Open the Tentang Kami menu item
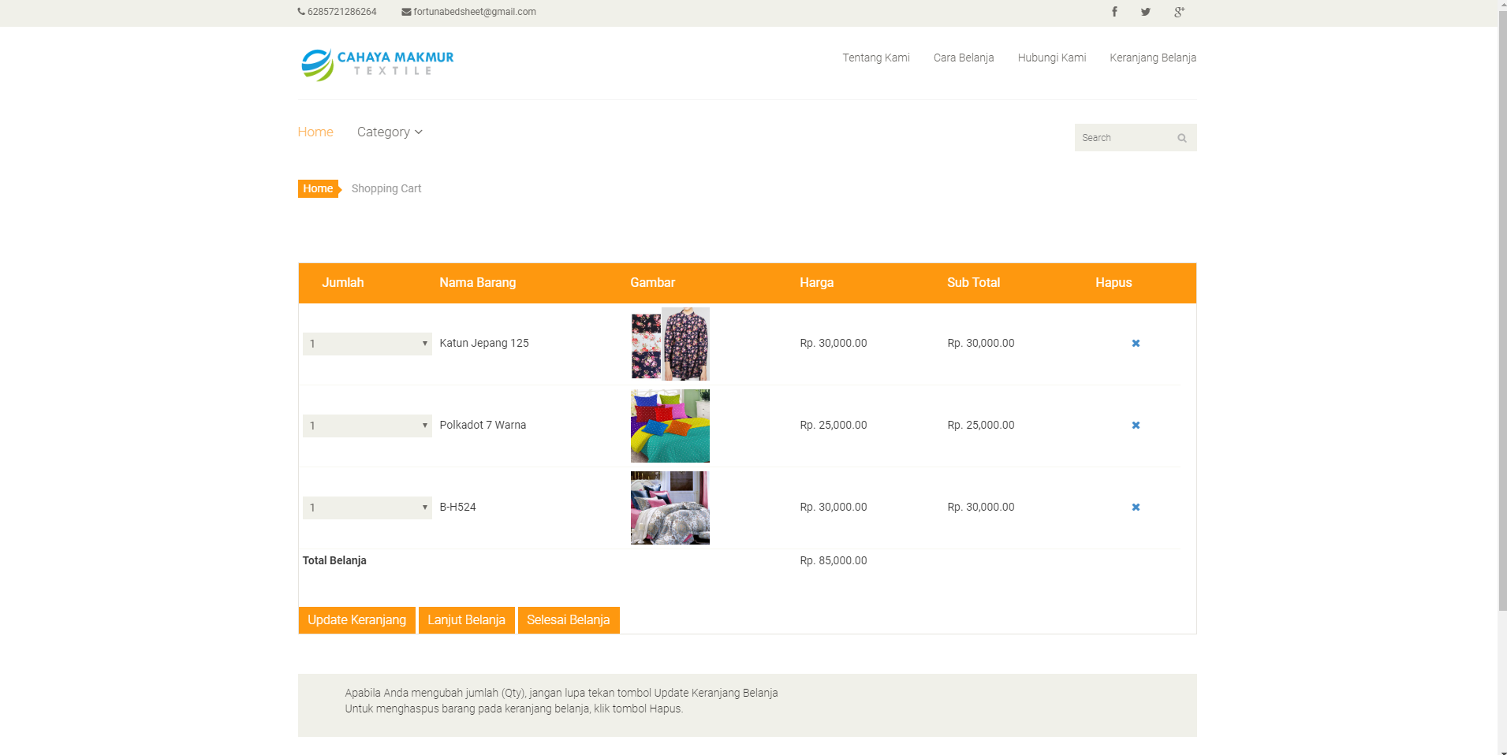The image size is (1507, 755). click(x=875, y=57)
